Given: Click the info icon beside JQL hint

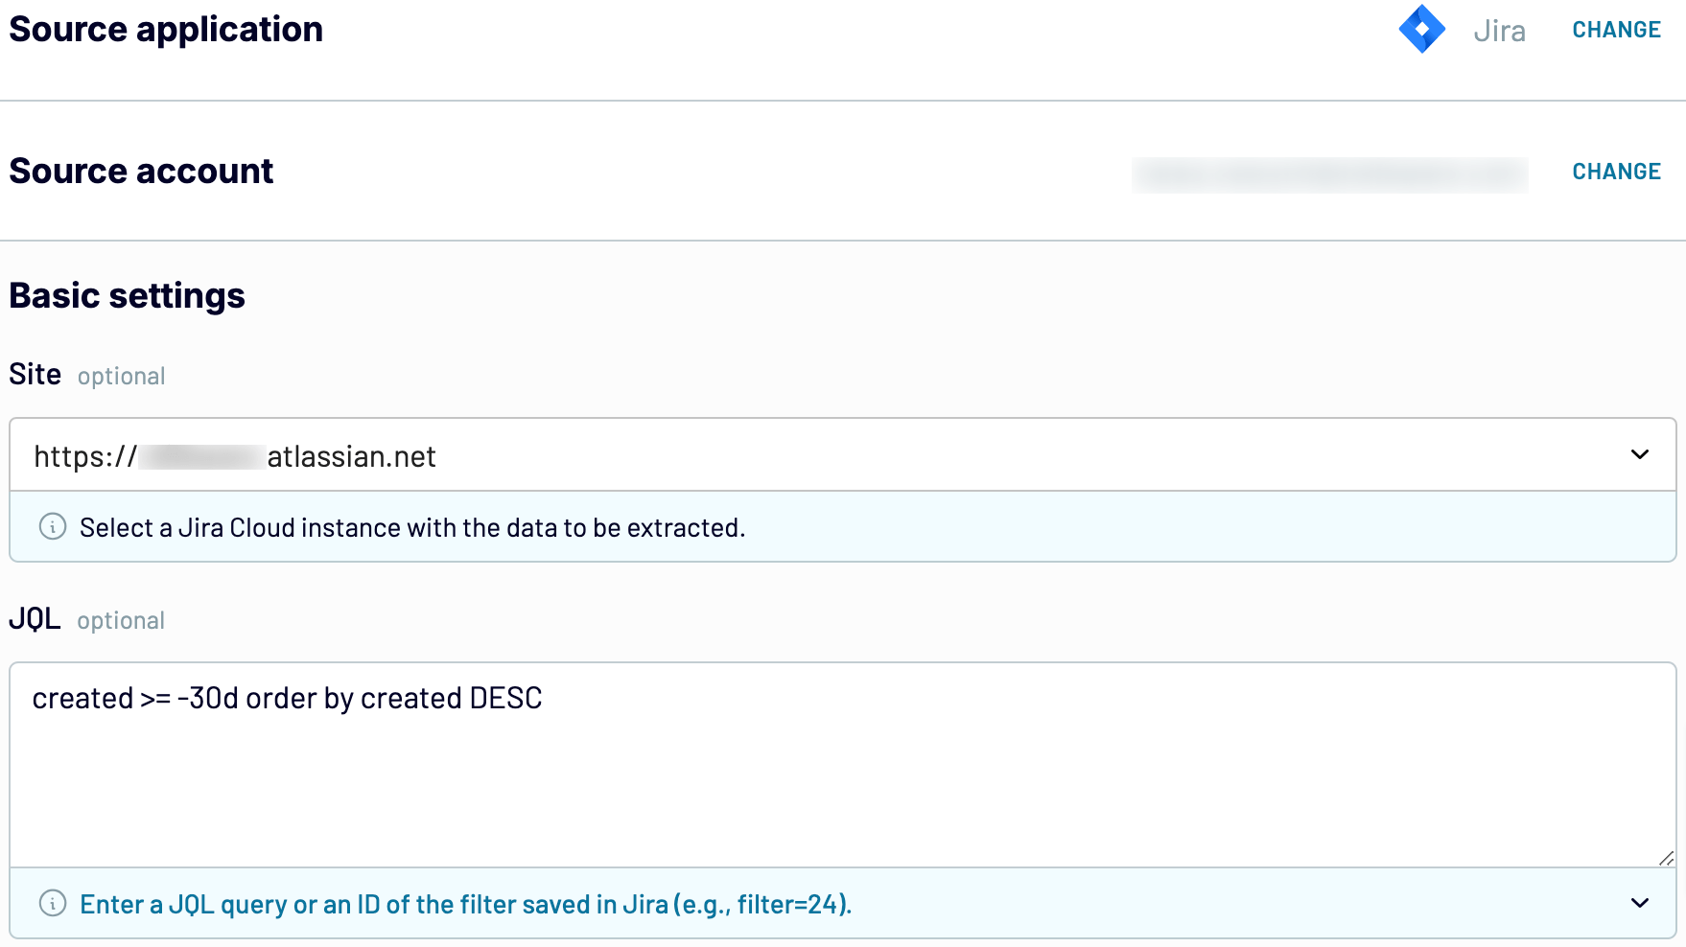Looking at the screenshot, I should 53,903.
